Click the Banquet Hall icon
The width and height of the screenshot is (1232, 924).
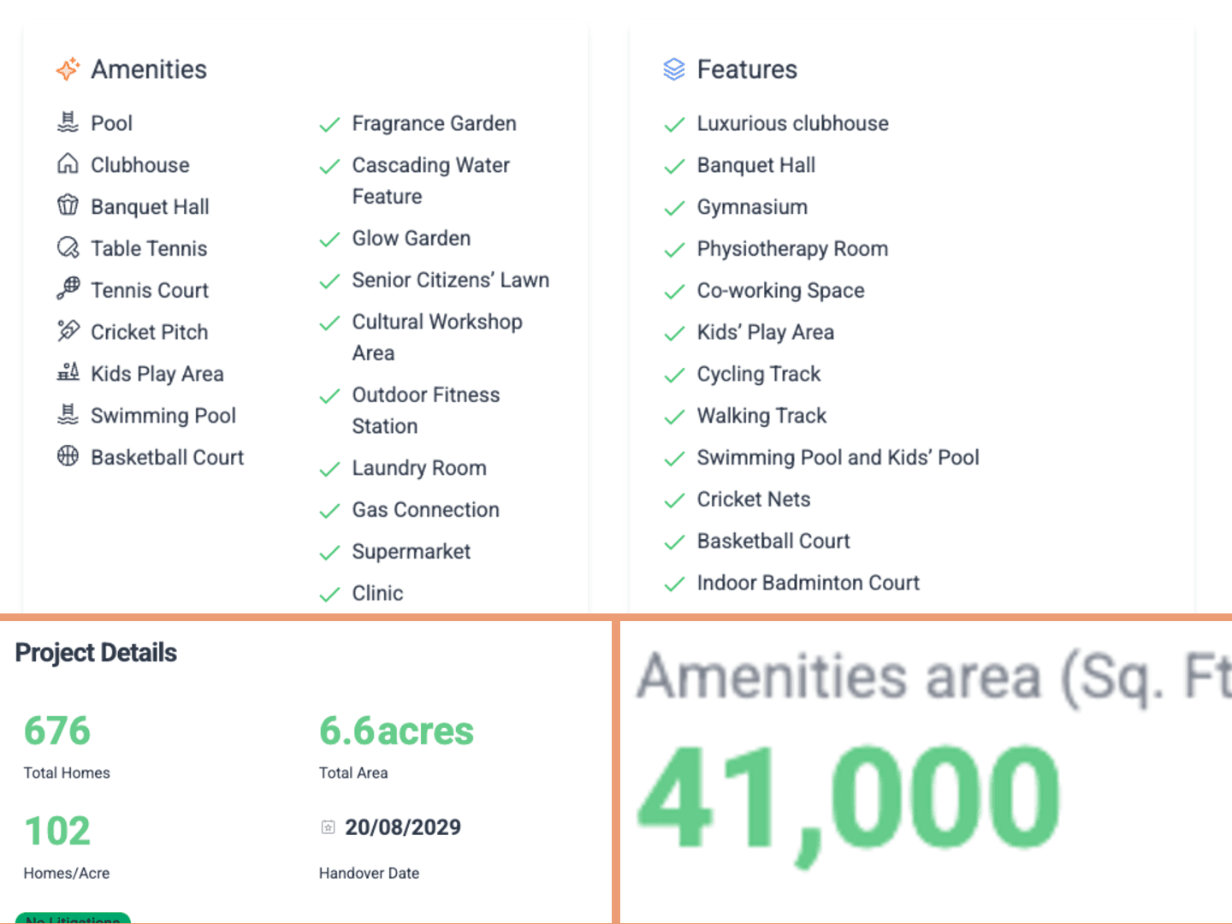pos(68,205)
